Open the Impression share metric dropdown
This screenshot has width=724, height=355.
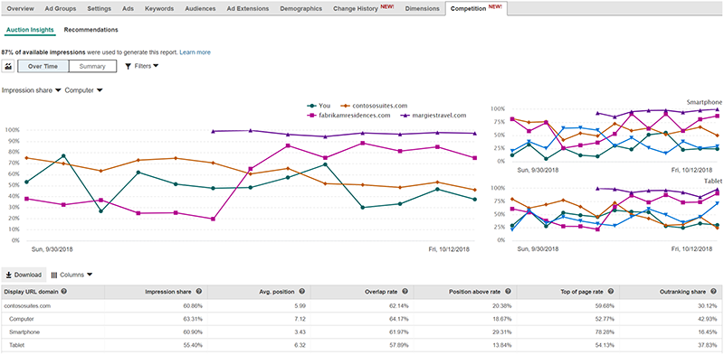pyautogui.click(x=32, y=90)
